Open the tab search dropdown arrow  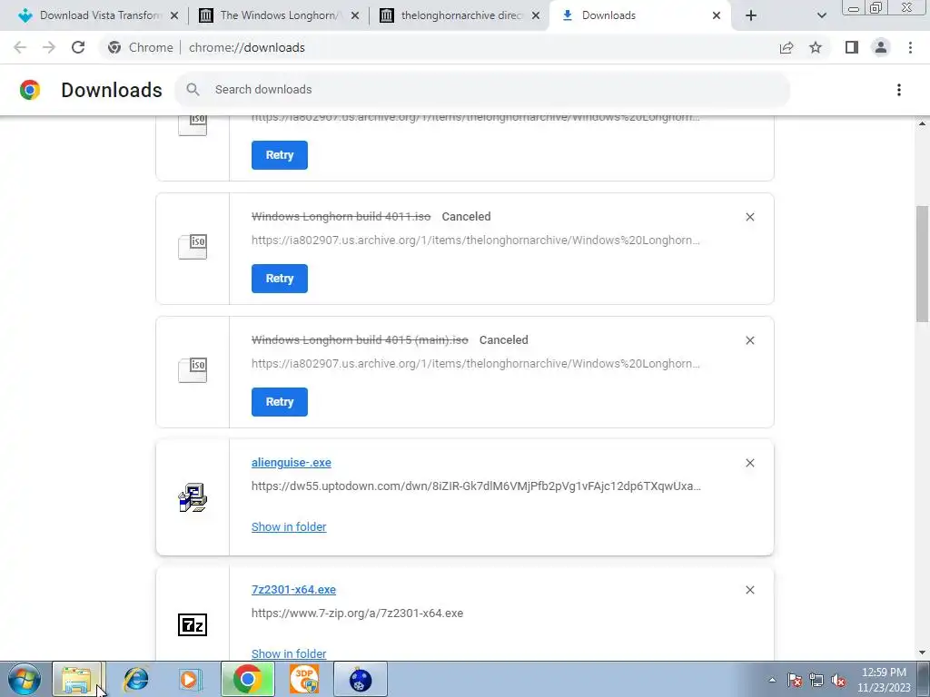[821, 15]
